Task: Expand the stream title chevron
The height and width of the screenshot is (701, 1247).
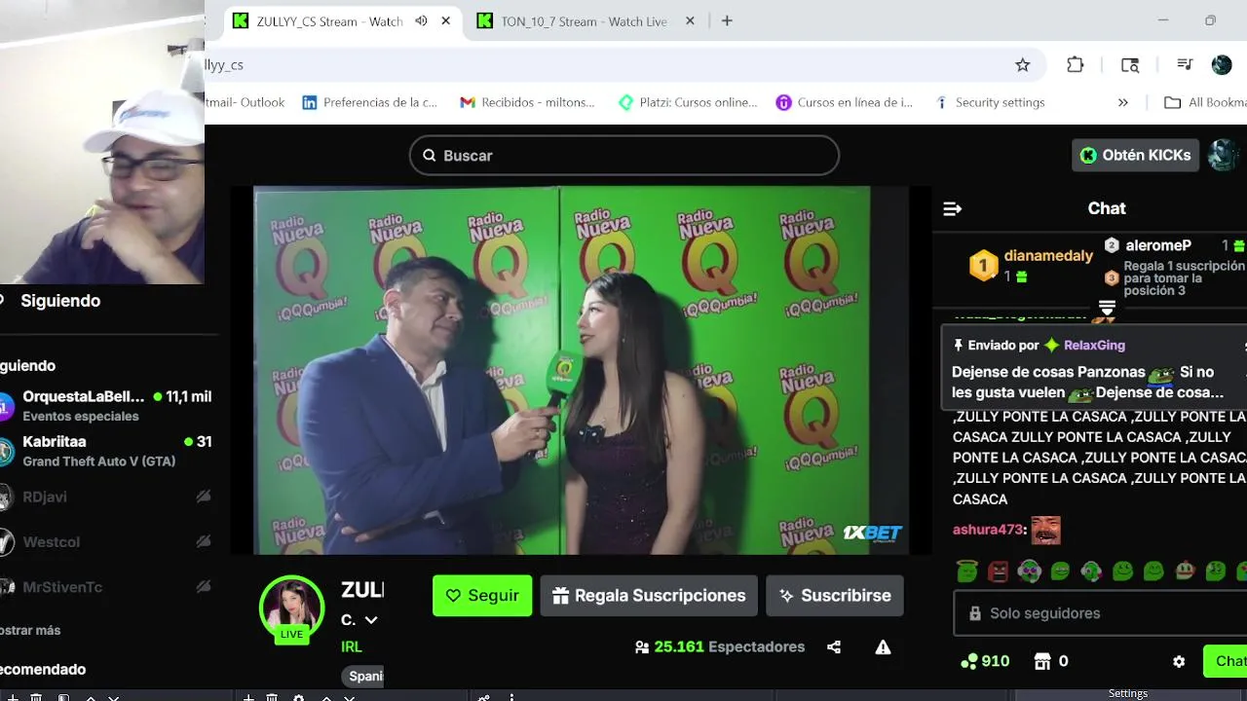Action: [370, 620]
